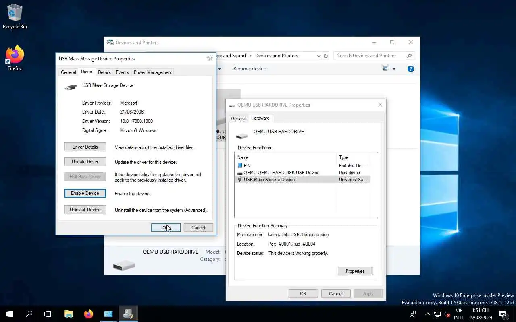Viewport: 516px width, 322px height.
Task: Select the Driver tab
Action: coord(87,72)
